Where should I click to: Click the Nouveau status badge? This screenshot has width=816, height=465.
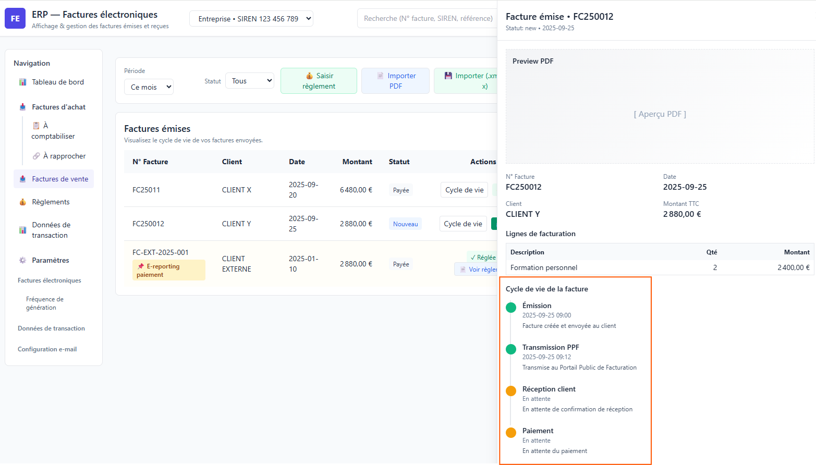click(406, 224)
